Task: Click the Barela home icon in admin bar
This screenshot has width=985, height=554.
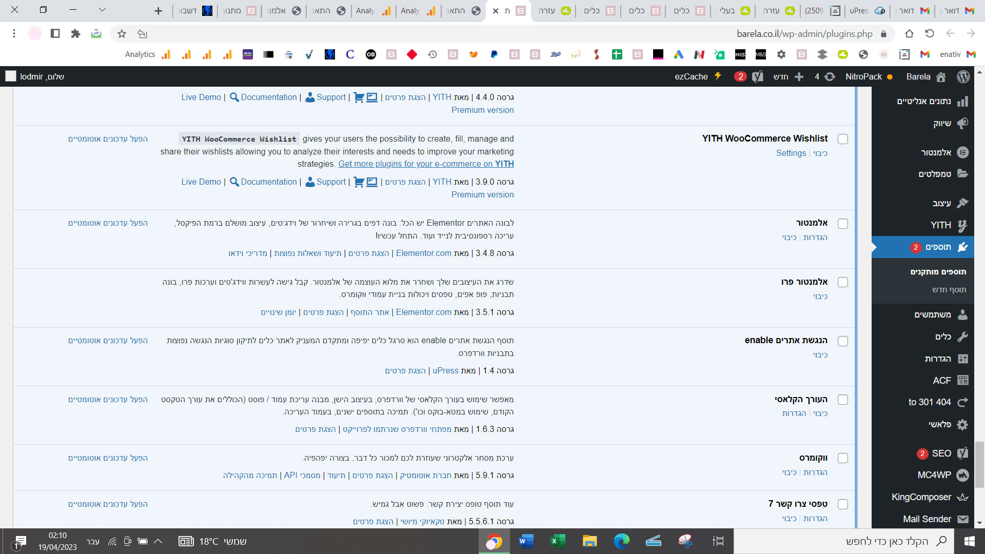Action: click(x=941, y=77)
